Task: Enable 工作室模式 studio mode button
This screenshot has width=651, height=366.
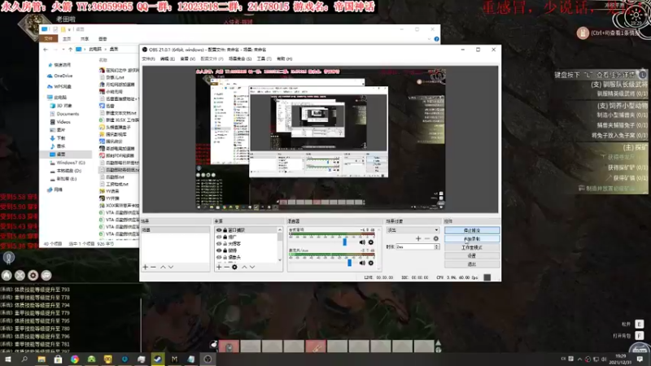Action: tap(472, 248)
